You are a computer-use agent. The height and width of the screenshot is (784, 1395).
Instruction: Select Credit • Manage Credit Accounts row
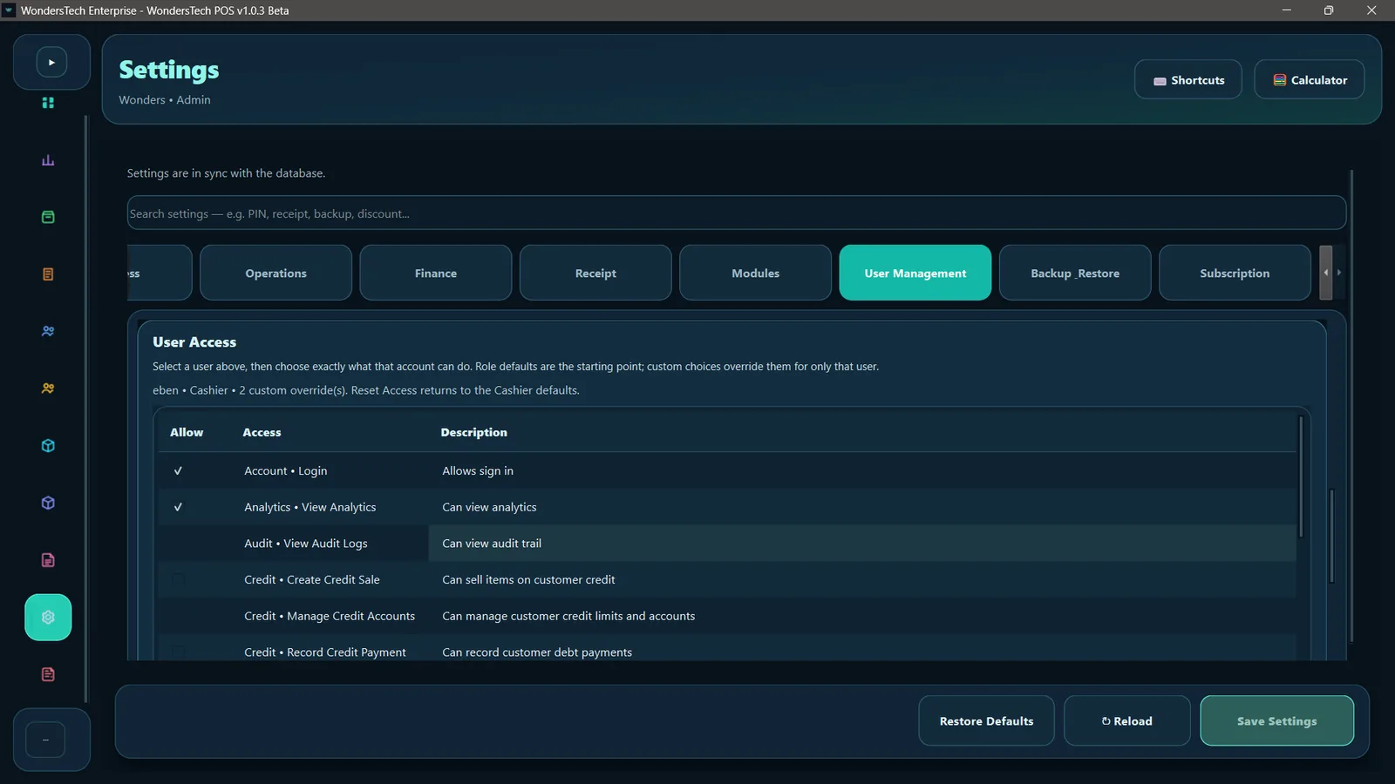727,616
